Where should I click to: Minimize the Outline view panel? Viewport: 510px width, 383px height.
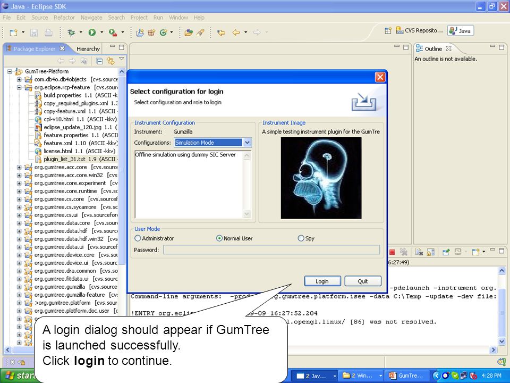492,47
